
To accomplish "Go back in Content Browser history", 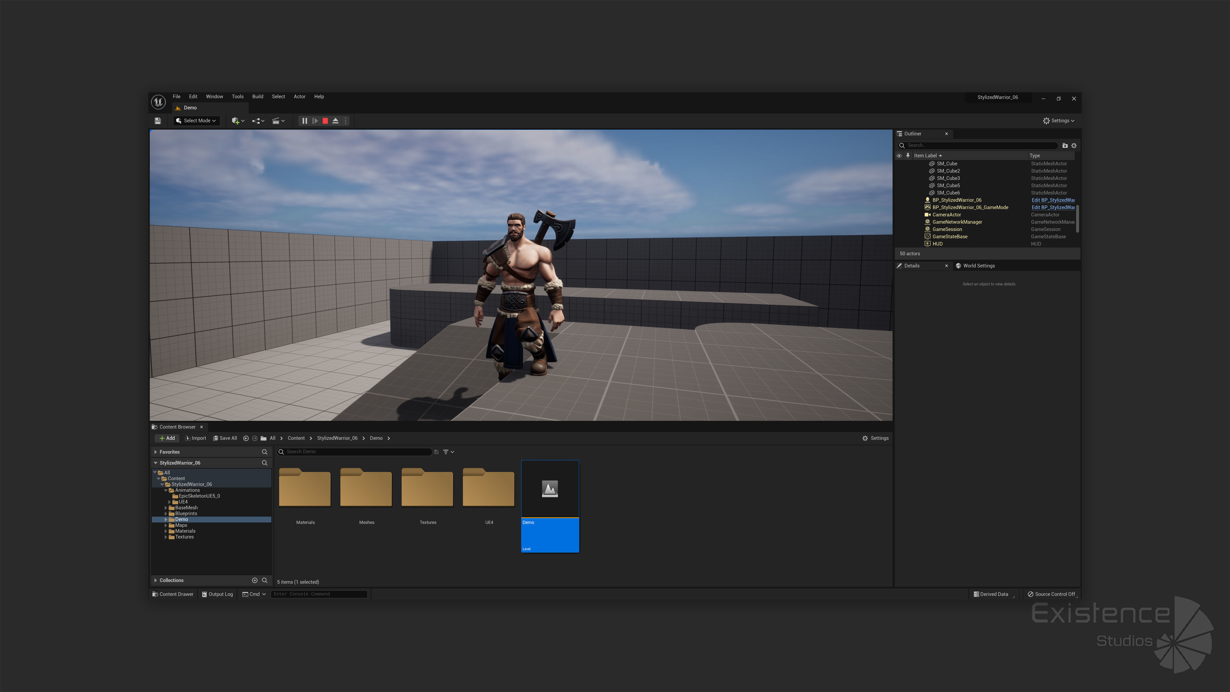I will point(246,438).
